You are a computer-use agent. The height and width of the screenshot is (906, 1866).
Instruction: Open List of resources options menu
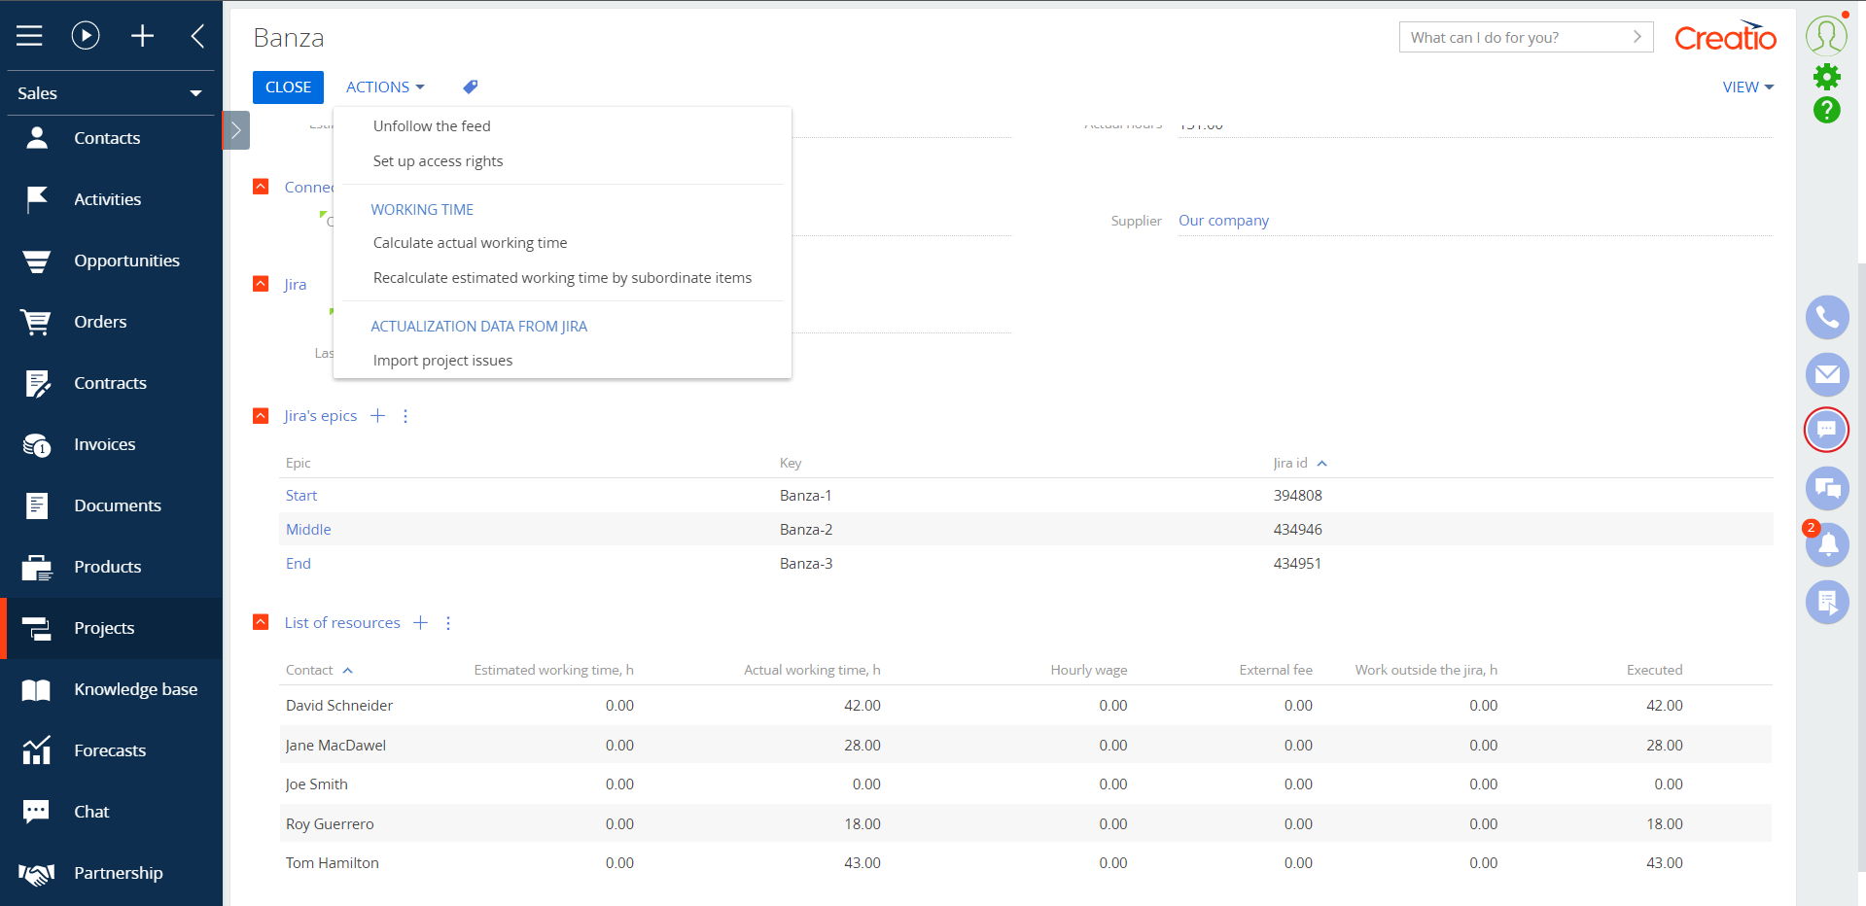click(x=448, y=623)
